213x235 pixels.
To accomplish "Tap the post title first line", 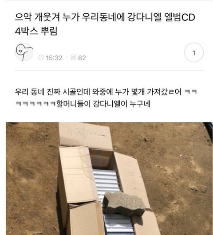I will point(105,17).
